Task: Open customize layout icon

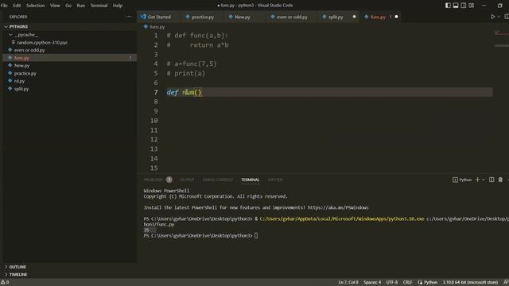Action: pos(472,6)
